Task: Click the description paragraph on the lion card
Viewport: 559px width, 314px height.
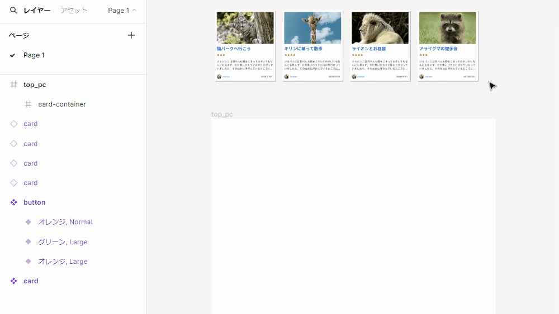Action: click(380, 65)
